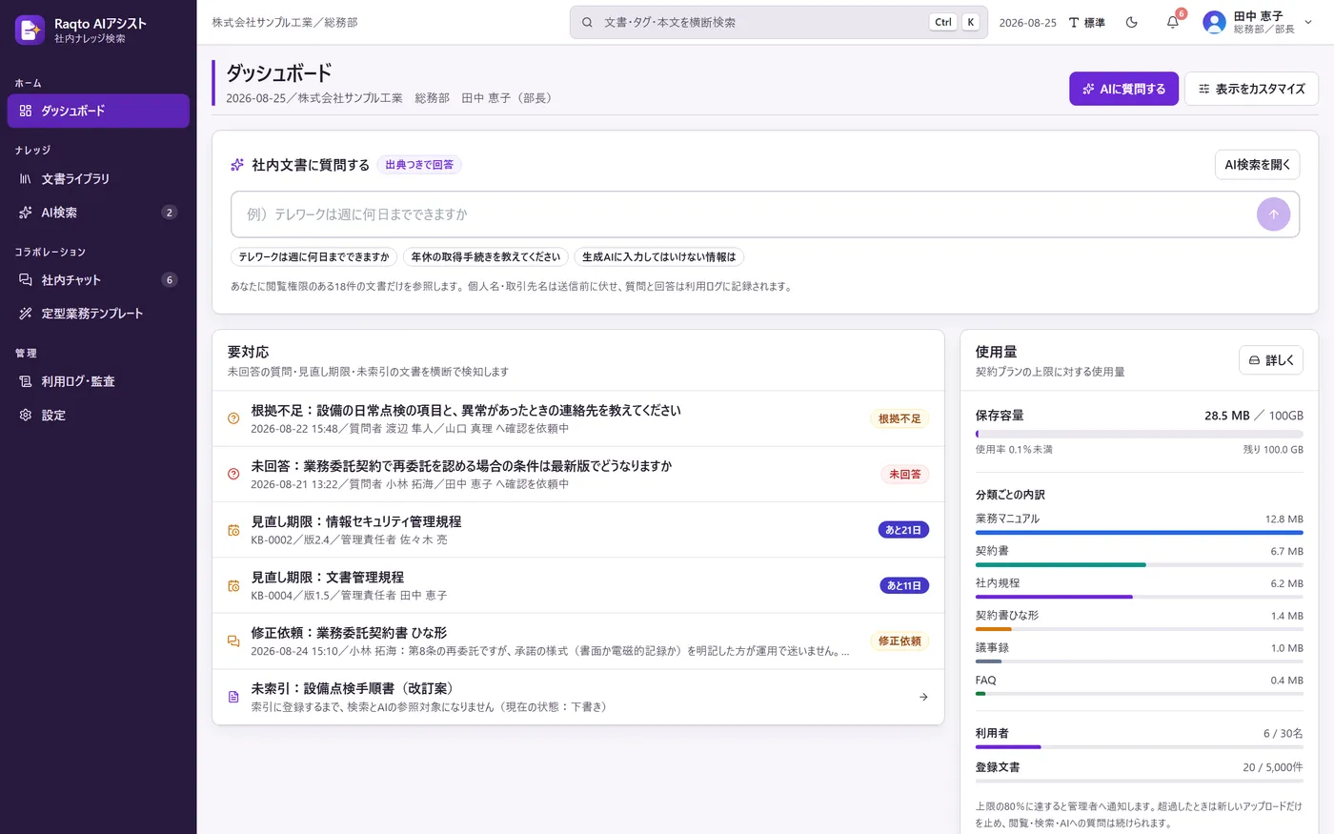Image resolution: width=1334 pixels, height=834 pixels.
Task: Click the 20 / 5,000件 document count
Action: click(1272, 767)
